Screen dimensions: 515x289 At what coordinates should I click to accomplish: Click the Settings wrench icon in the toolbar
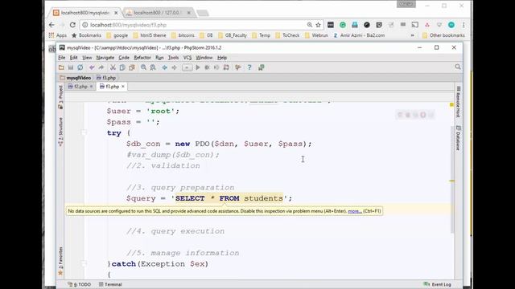click(238, 67)
